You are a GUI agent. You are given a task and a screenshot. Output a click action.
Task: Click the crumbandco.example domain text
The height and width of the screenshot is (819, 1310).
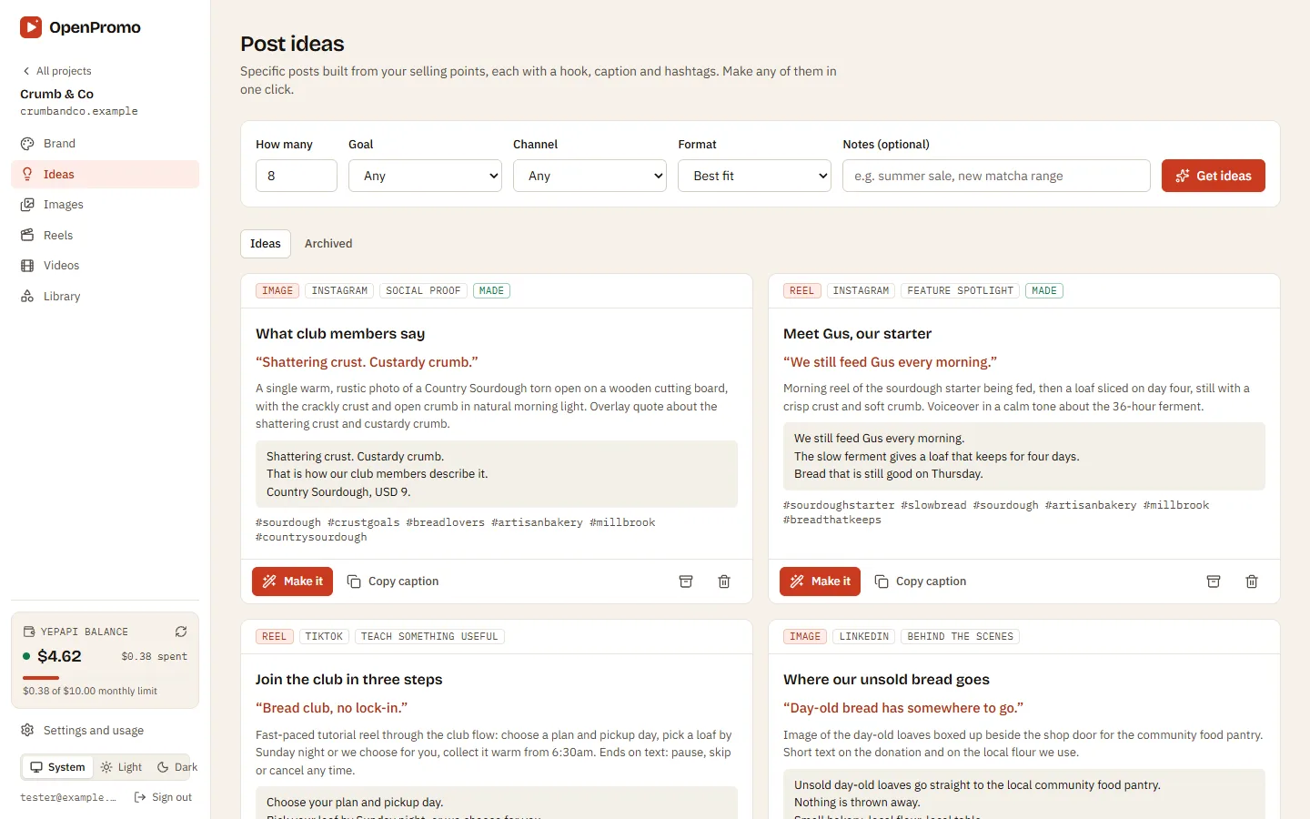[79, 111]
